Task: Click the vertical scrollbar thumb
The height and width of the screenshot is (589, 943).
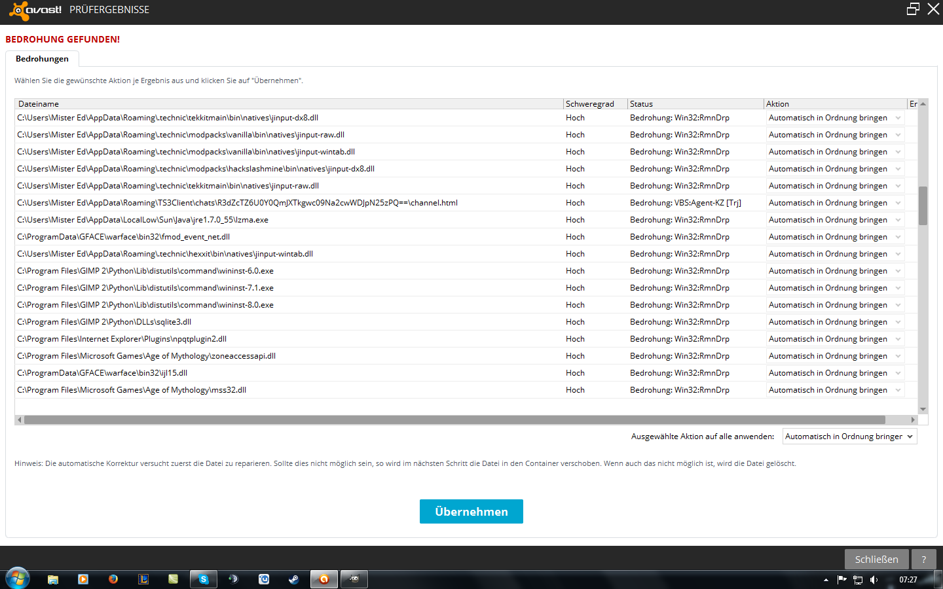Action: point(923,205)
